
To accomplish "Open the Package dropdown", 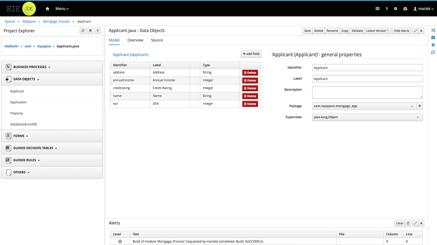I will 363,106.
